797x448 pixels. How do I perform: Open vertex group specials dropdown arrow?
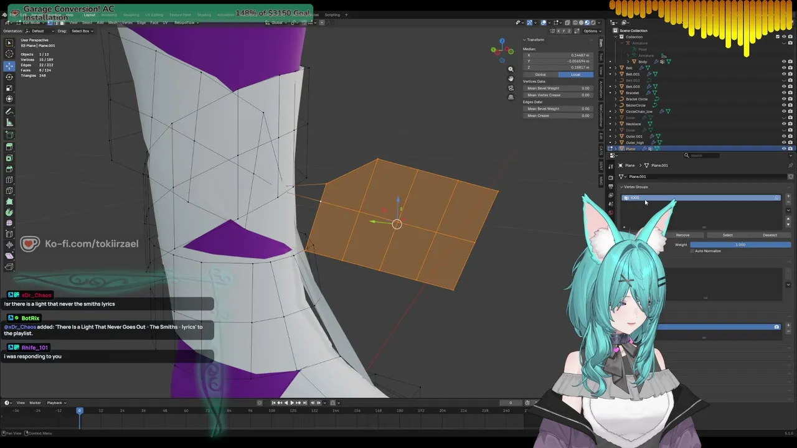click(x=788, y=210)
